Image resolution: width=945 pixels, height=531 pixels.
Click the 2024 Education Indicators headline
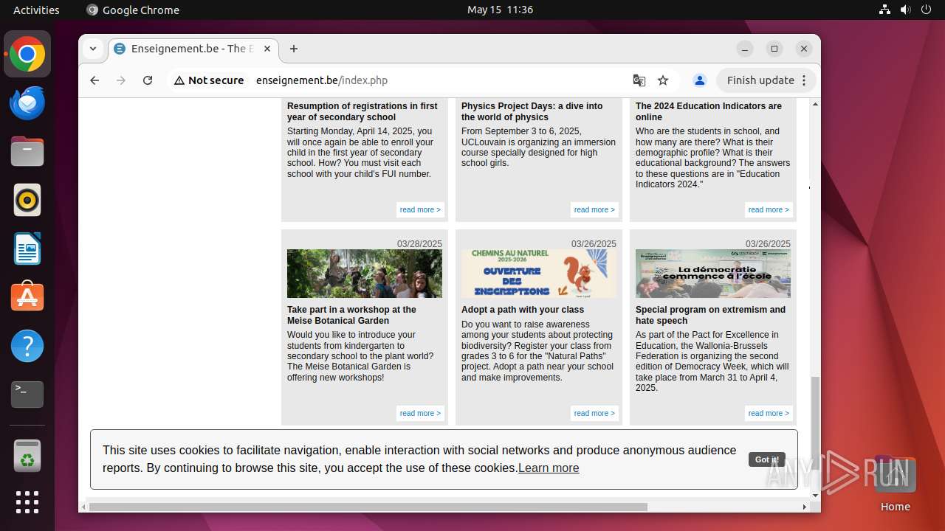pyautogui.click(x=709, y=111)
